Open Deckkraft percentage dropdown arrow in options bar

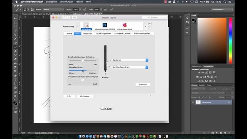(x=80, y=10)
